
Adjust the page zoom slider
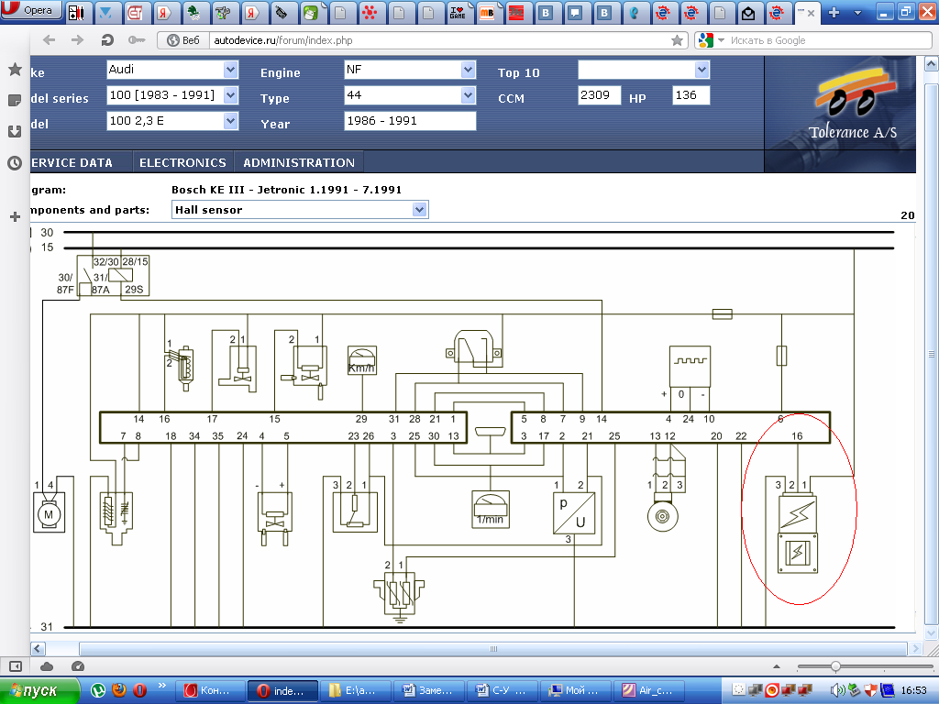point(835,666)
